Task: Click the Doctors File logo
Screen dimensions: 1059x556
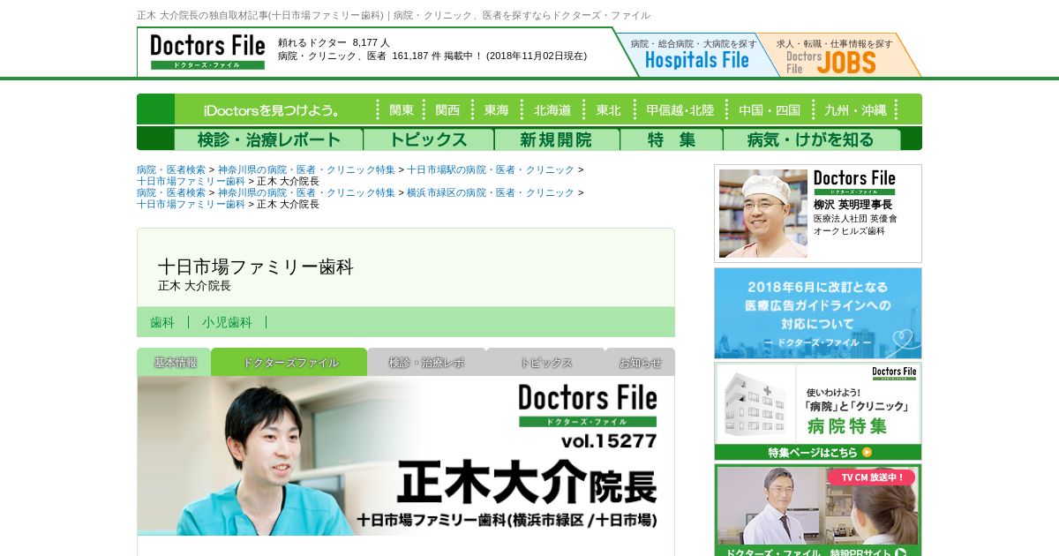Action: point(207,52)
